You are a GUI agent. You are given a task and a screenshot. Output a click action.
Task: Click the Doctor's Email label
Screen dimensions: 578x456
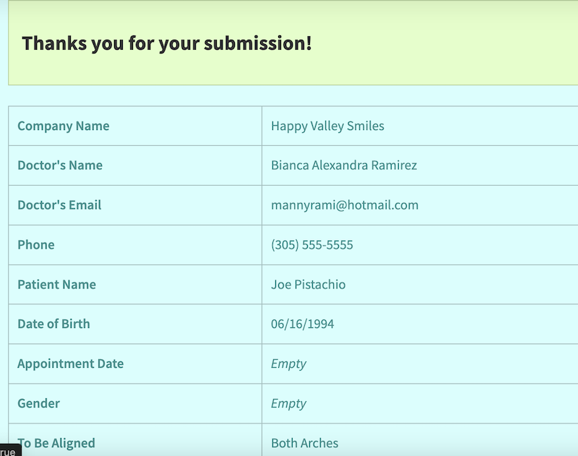point(59,205)
